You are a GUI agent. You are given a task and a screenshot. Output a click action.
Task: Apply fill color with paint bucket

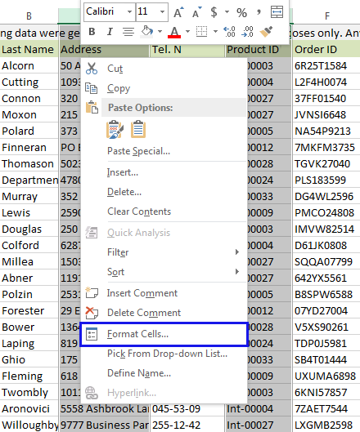click(x=147, y=32)
